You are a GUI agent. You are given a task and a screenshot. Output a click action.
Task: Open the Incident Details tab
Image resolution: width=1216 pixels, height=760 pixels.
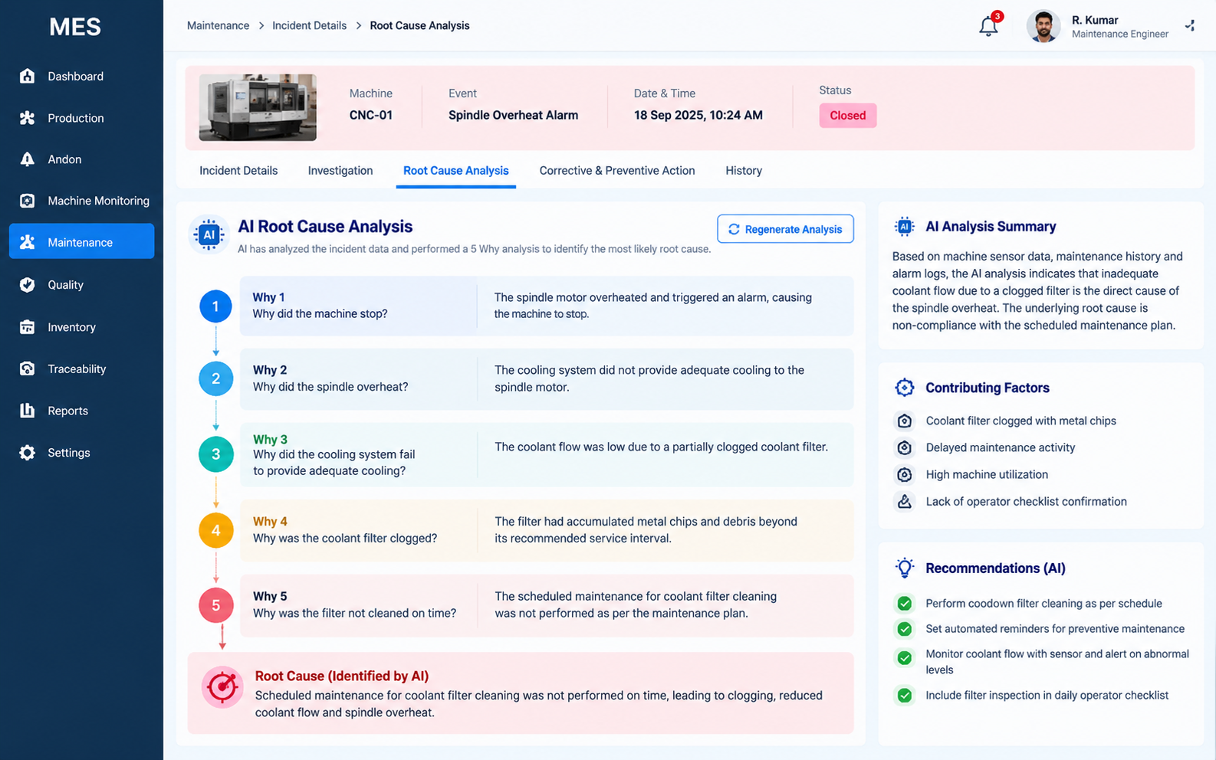pos(238,171)
